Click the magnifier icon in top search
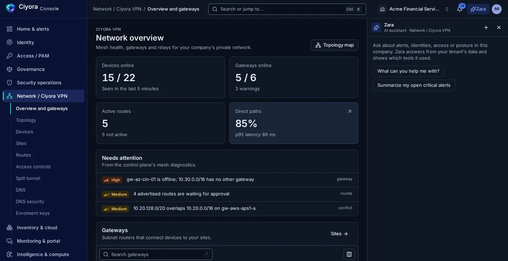Image resolution: width=508 pixels, height=261 pixels. 215,9
